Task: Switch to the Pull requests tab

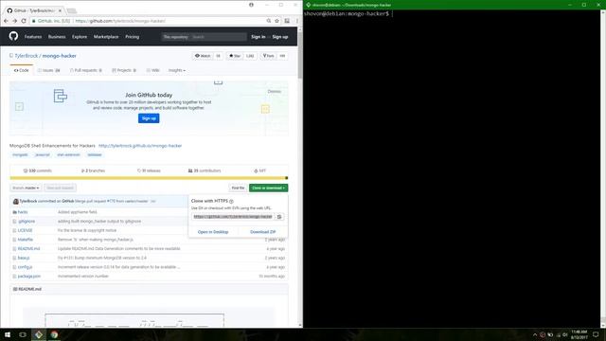Action: coord(86,70)
